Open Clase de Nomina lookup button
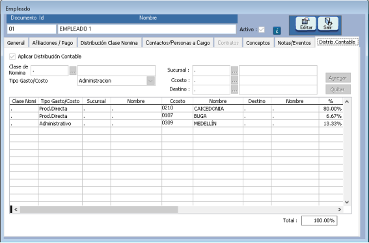This screenshot has width=369, height=243. coord(73,70)
